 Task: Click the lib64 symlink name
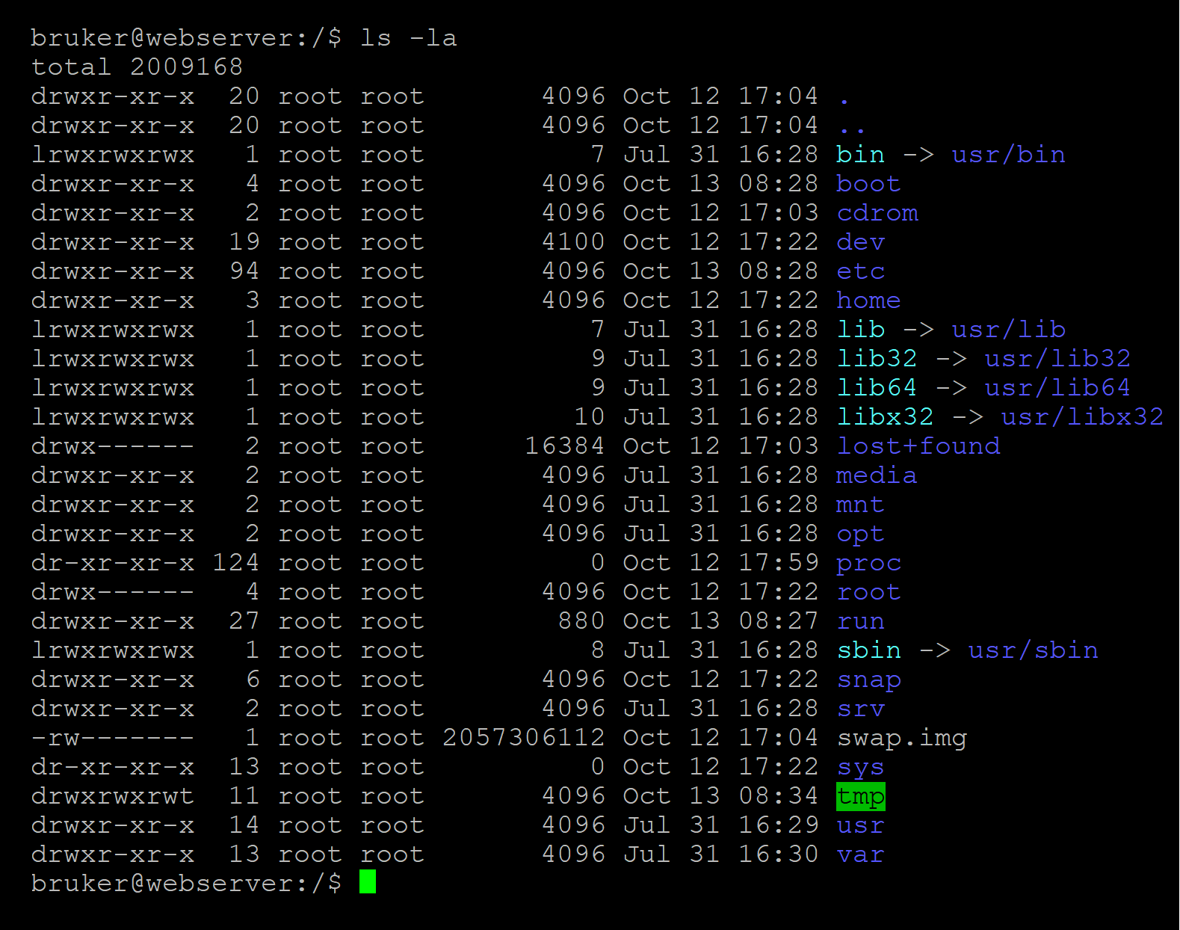point(876,388)
